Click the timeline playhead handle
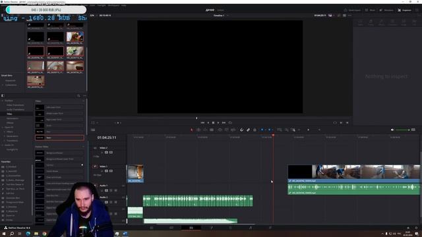This screenshot has width=422, height=237. click(x=273, y=135)
